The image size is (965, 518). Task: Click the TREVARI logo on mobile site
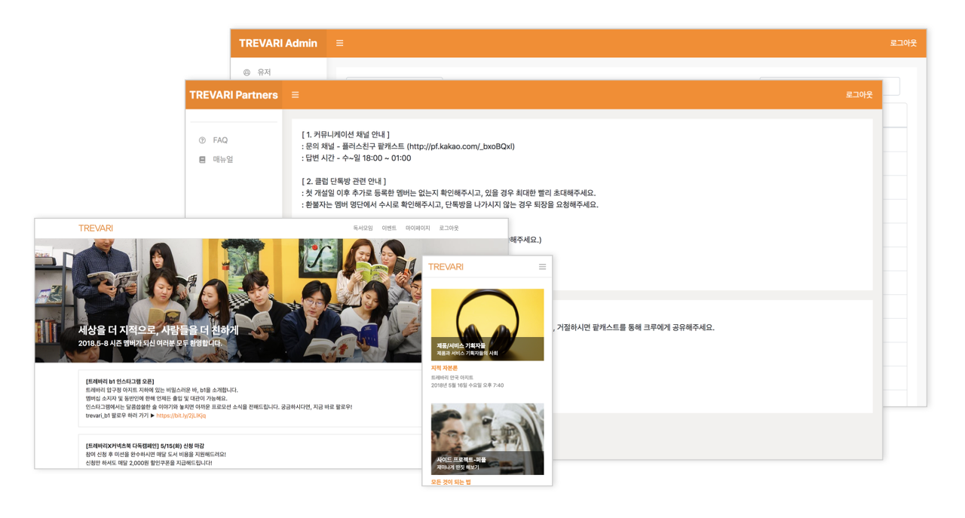pos(446,267)
